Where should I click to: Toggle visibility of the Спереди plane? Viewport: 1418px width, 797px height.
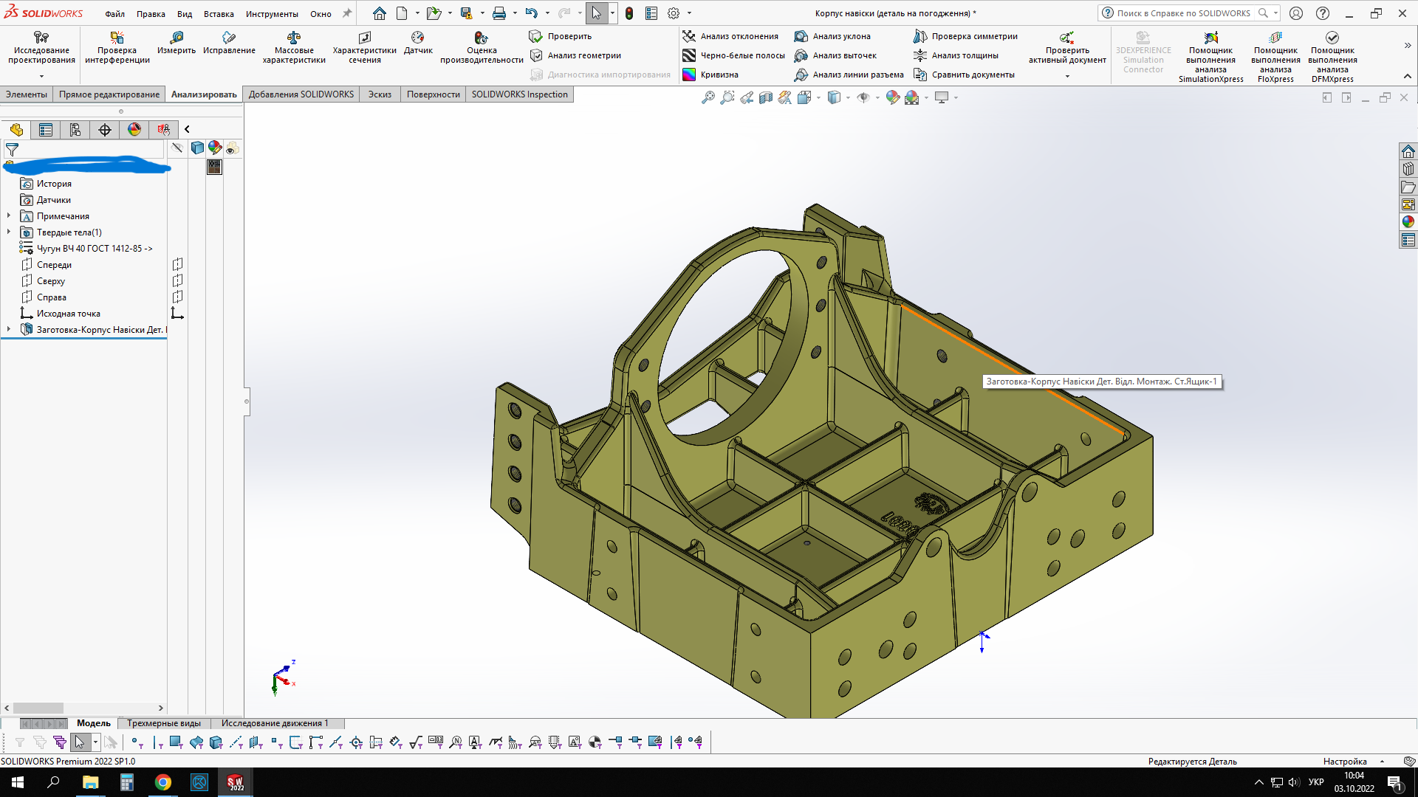click(177, 264)
